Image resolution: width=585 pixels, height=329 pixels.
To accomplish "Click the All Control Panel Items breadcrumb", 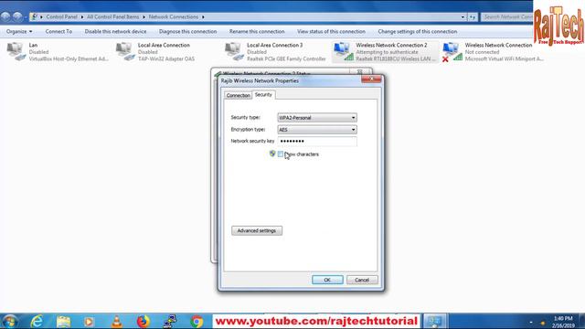I will click(x=112, y=16).
